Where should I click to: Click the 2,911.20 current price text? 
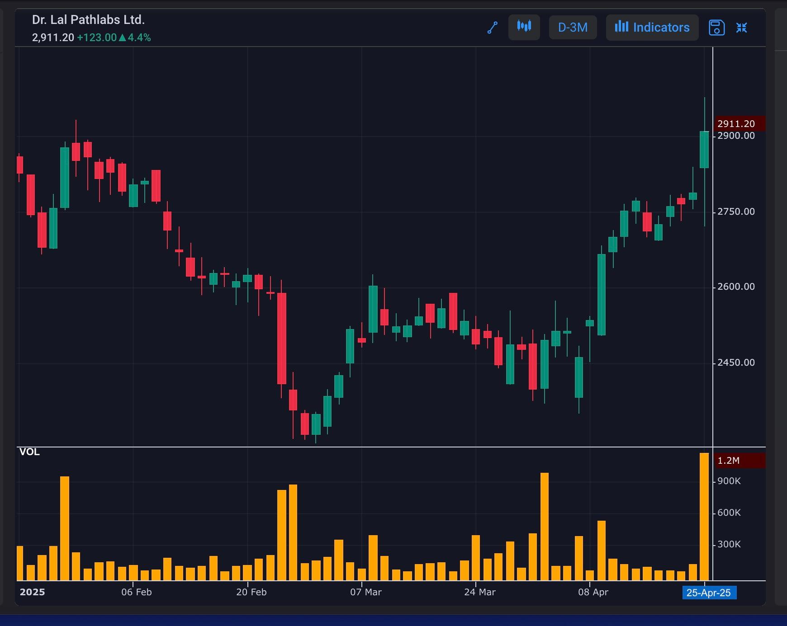pyautogui.click(x=53, y=38)
